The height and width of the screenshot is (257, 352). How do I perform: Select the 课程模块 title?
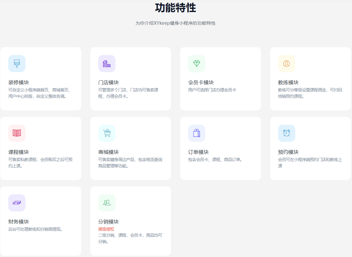tap(19, 152)
